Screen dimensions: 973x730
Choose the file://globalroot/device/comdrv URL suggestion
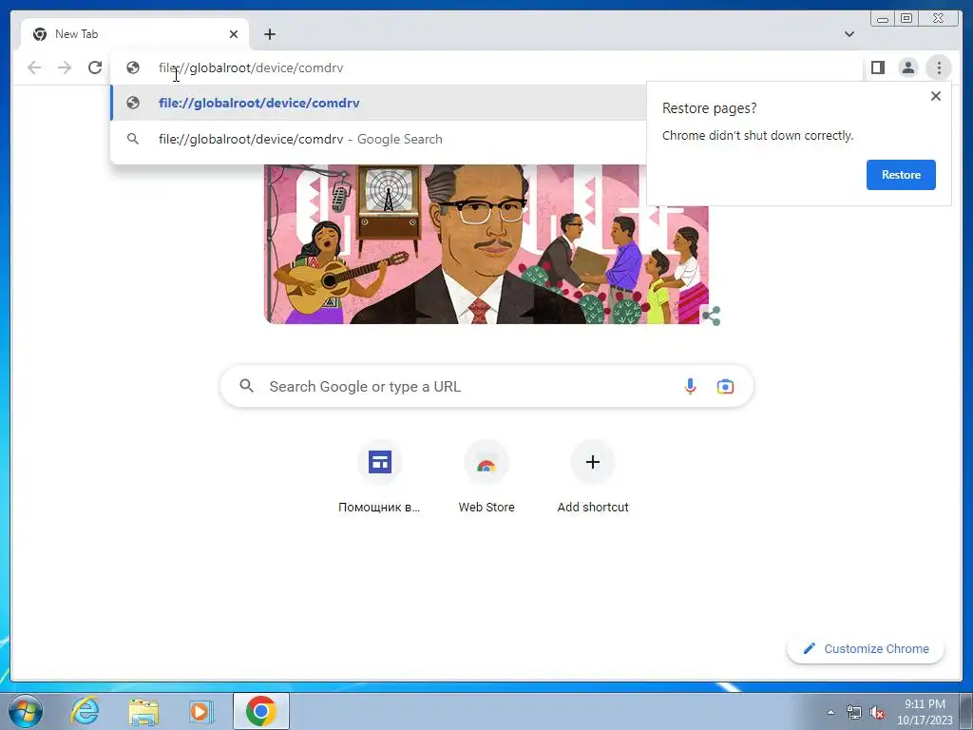[x=378, y=103]
